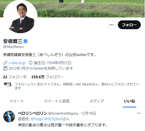Click the birthday balloon icon
Screen dimensions: 145x131
tap(31, 63)
